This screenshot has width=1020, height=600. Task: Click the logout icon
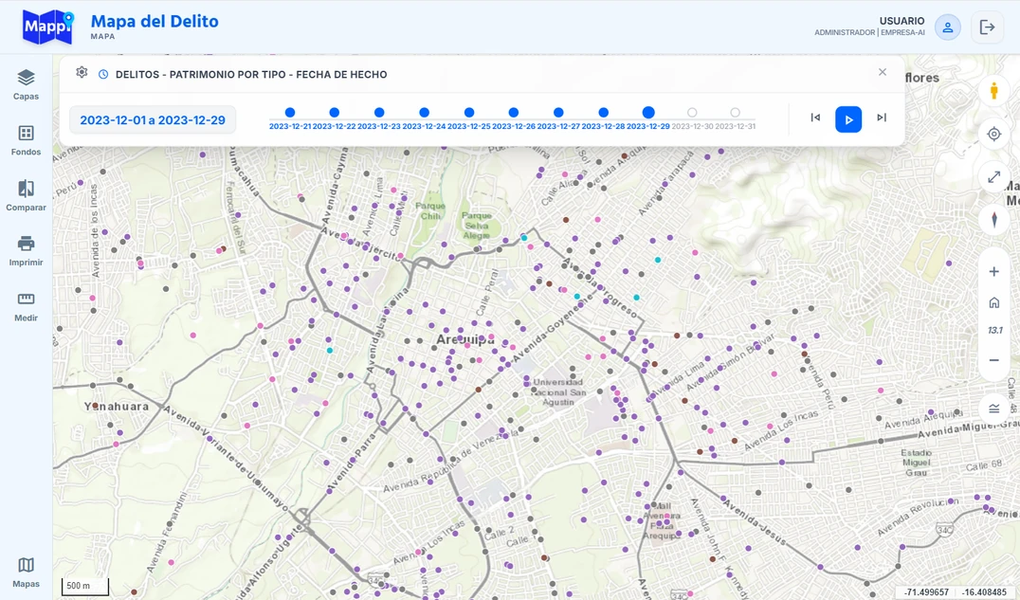tap(988, 27)
